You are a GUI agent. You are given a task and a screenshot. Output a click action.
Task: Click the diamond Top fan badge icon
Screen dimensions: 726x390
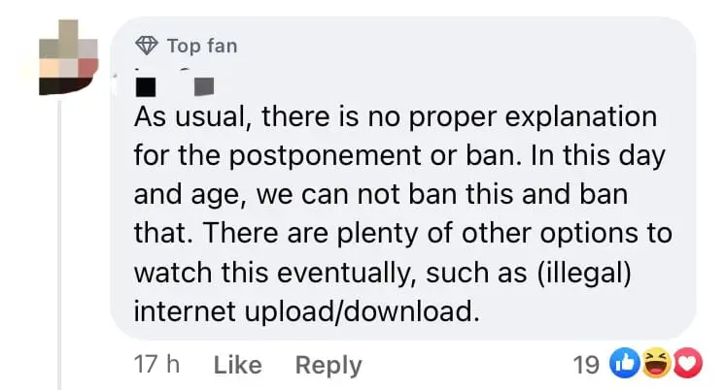click(147, 46)
